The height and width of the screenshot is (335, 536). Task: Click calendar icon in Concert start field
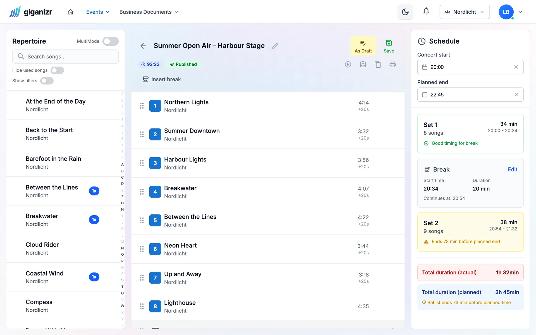click(425, 67)
